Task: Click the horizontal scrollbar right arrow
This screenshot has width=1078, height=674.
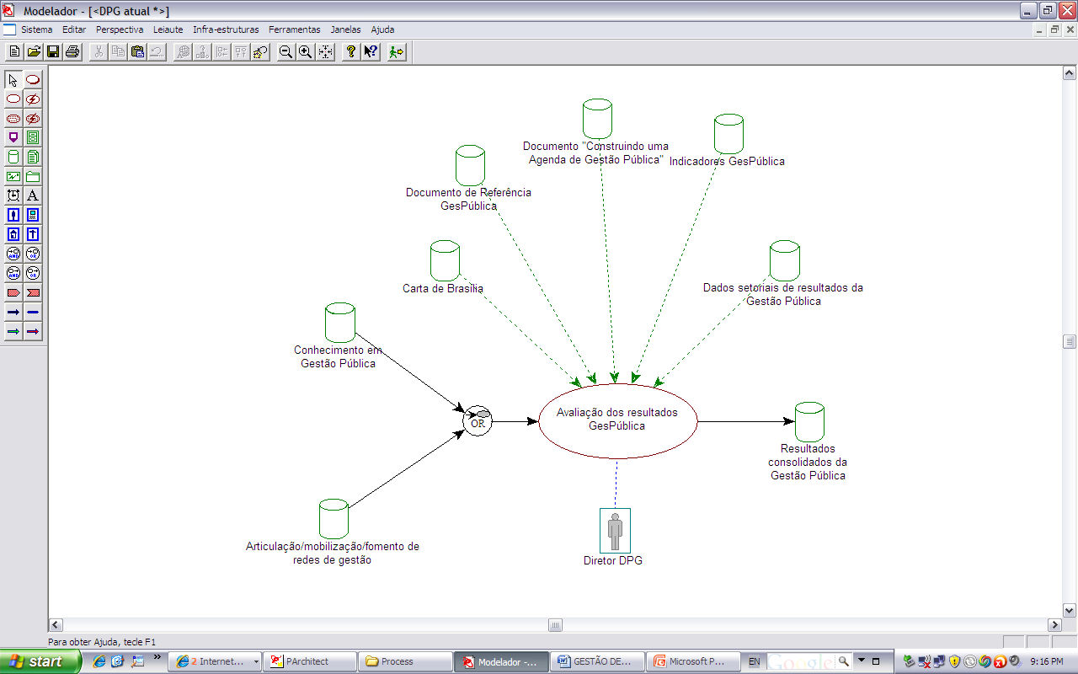Action: 1054,625
